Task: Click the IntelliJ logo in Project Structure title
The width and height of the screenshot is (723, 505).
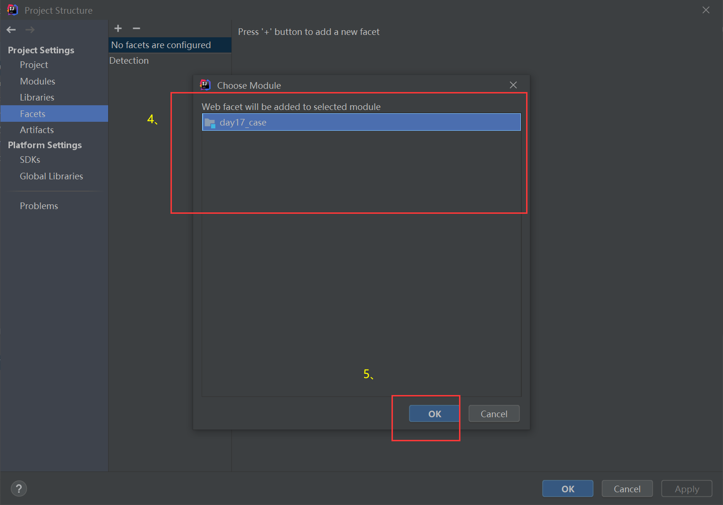Action: pyautogui.click(x=13, y=10)
